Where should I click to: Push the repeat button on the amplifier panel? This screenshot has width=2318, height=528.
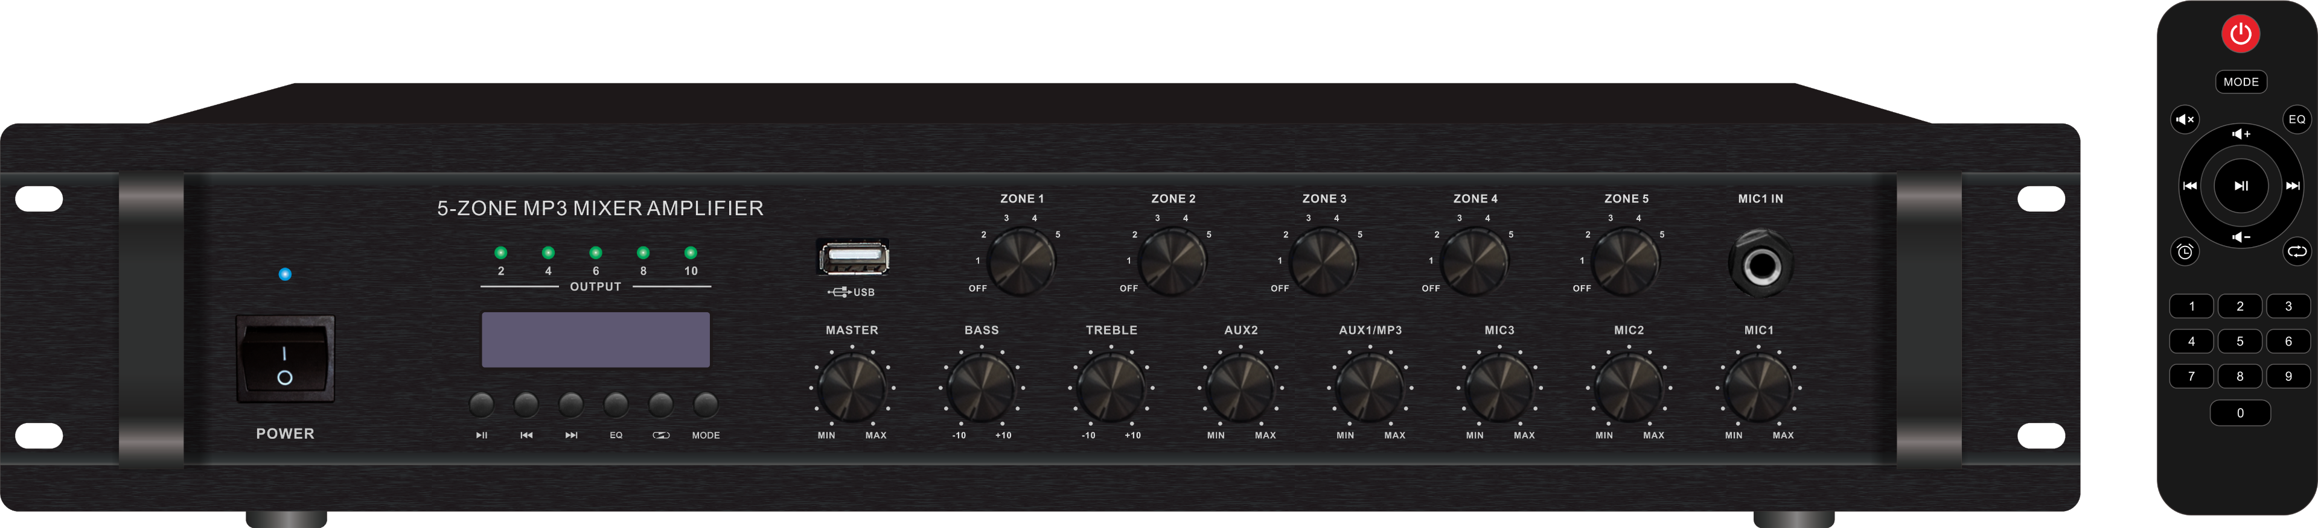tap(660, 404)
